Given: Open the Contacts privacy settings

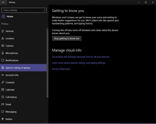Looking at the screenshot, I should pyautogui.click(x=10, y=82).
